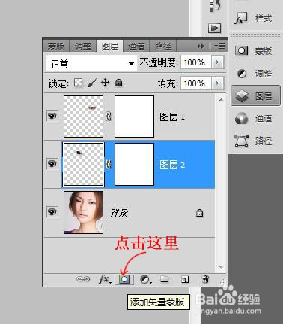Hide the 背景 layer eye icon
The height and width of the screenshot is (324, 283).
click(52, 212)
